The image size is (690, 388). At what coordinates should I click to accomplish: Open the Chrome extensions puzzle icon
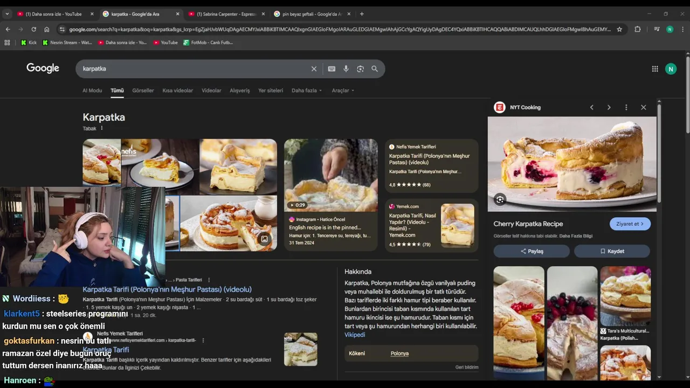638,29
